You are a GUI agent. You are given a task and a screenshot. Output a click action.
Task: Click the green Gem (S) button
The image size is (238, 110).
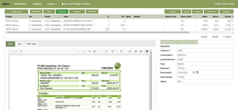pos(62,12)
